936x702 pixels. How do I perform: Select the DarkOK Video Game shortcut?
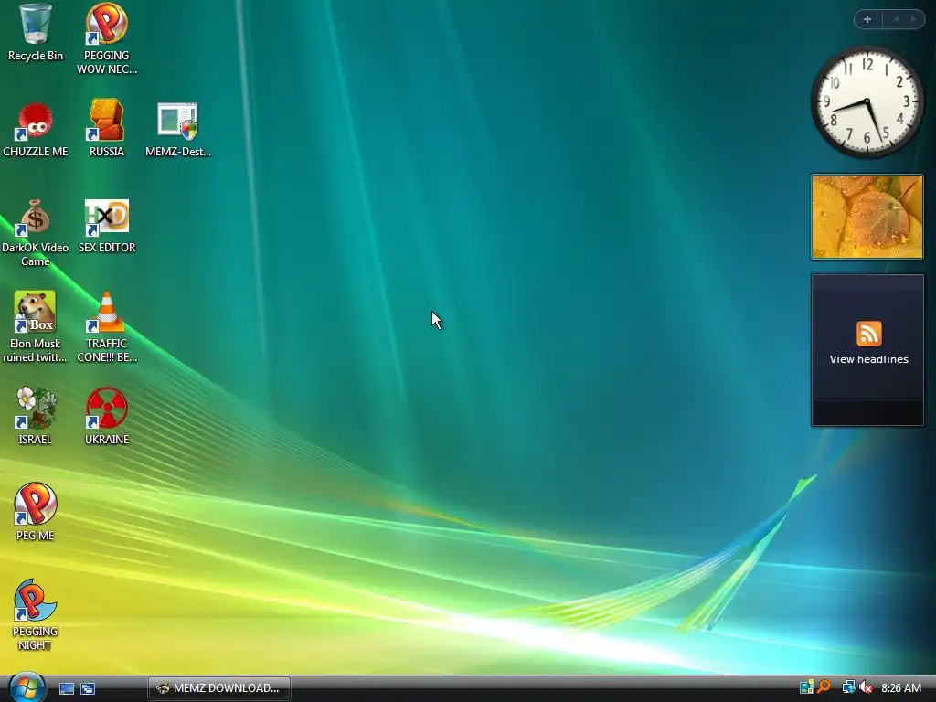click(36, 232)
